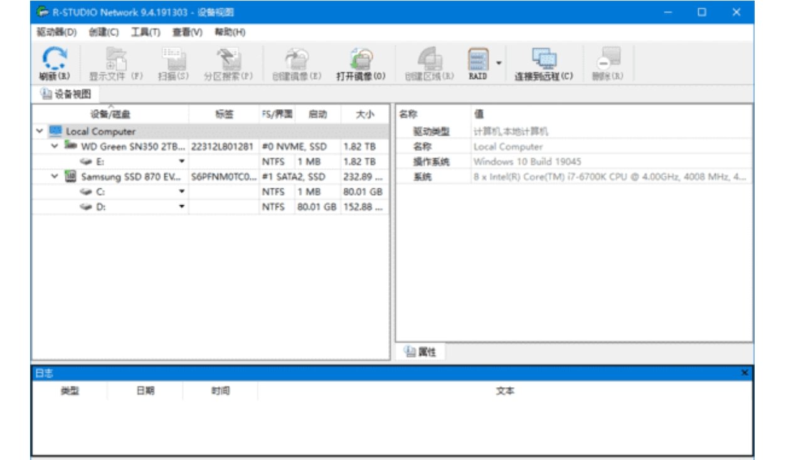
Task: Click the 时间 log column header
Action: click(x=220, y=391)
